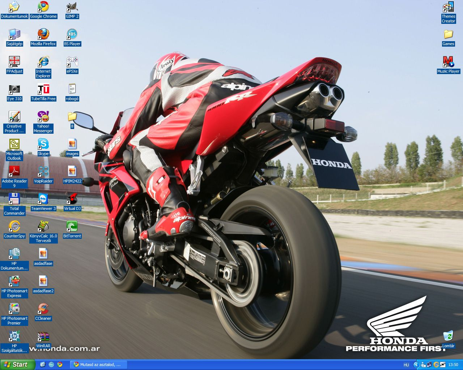Launch Skype from the desktop
Viewport: 463px width, 370px height.
point(43,147)
